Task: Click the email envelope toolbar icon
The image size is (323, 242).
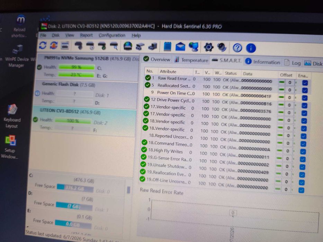Action: tap(180, 47)
